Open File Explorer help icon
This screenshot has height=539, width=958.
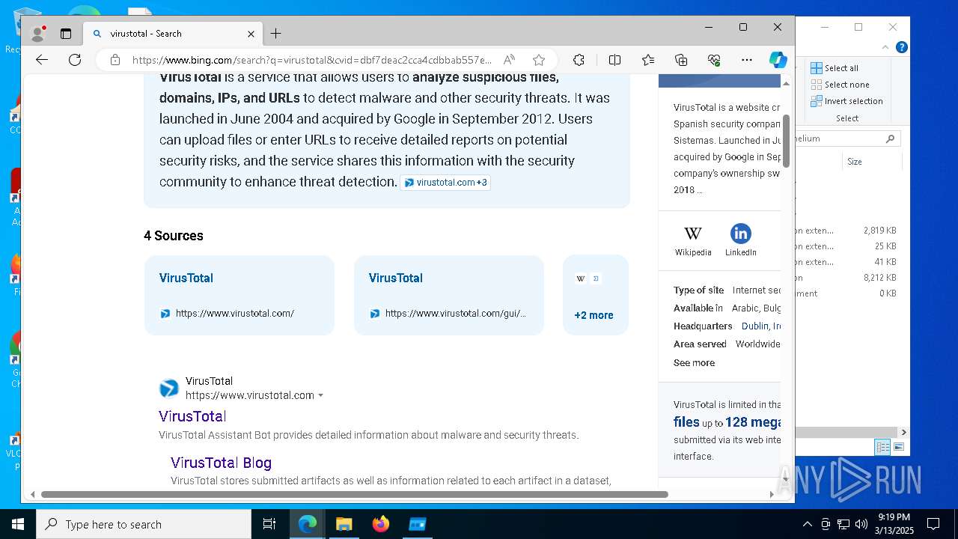(x=902, y=47)
